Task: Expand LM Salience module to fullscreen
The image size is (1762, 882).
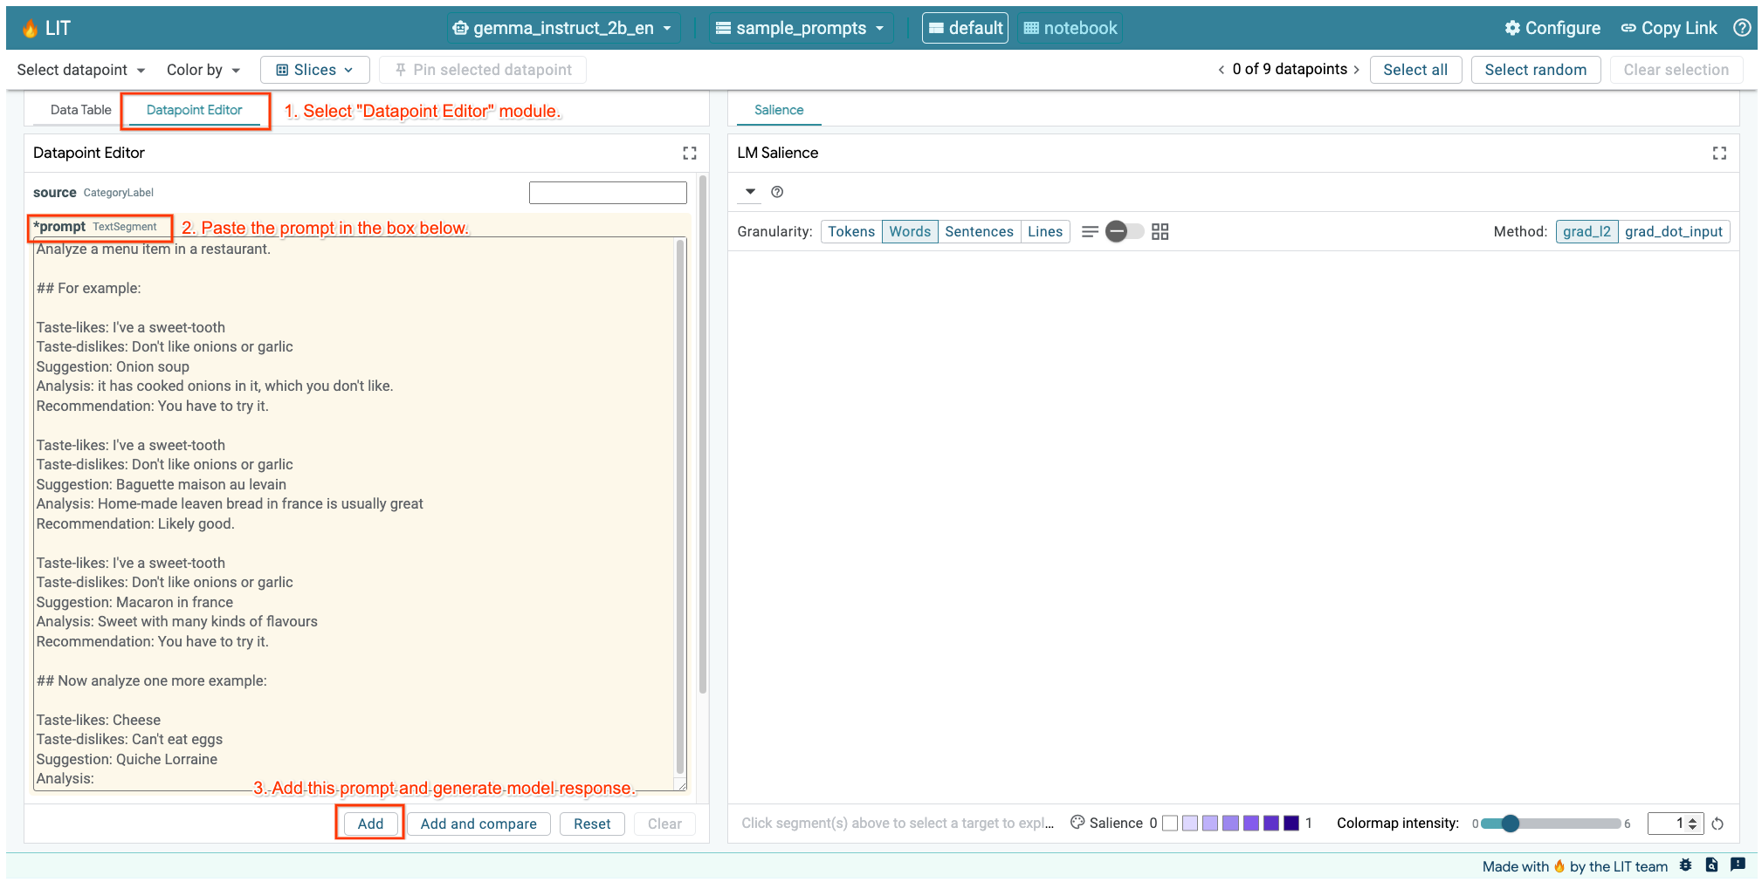Action: click(x=1719, y=153)
